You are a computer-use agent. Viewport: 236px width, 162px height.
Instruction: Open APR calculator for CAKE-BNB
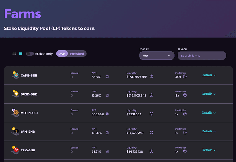[x=107, y=77]
